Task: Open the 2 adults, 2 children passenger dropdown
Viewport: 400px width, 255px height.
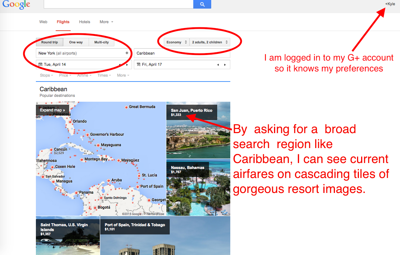Action: coord(210,42)
